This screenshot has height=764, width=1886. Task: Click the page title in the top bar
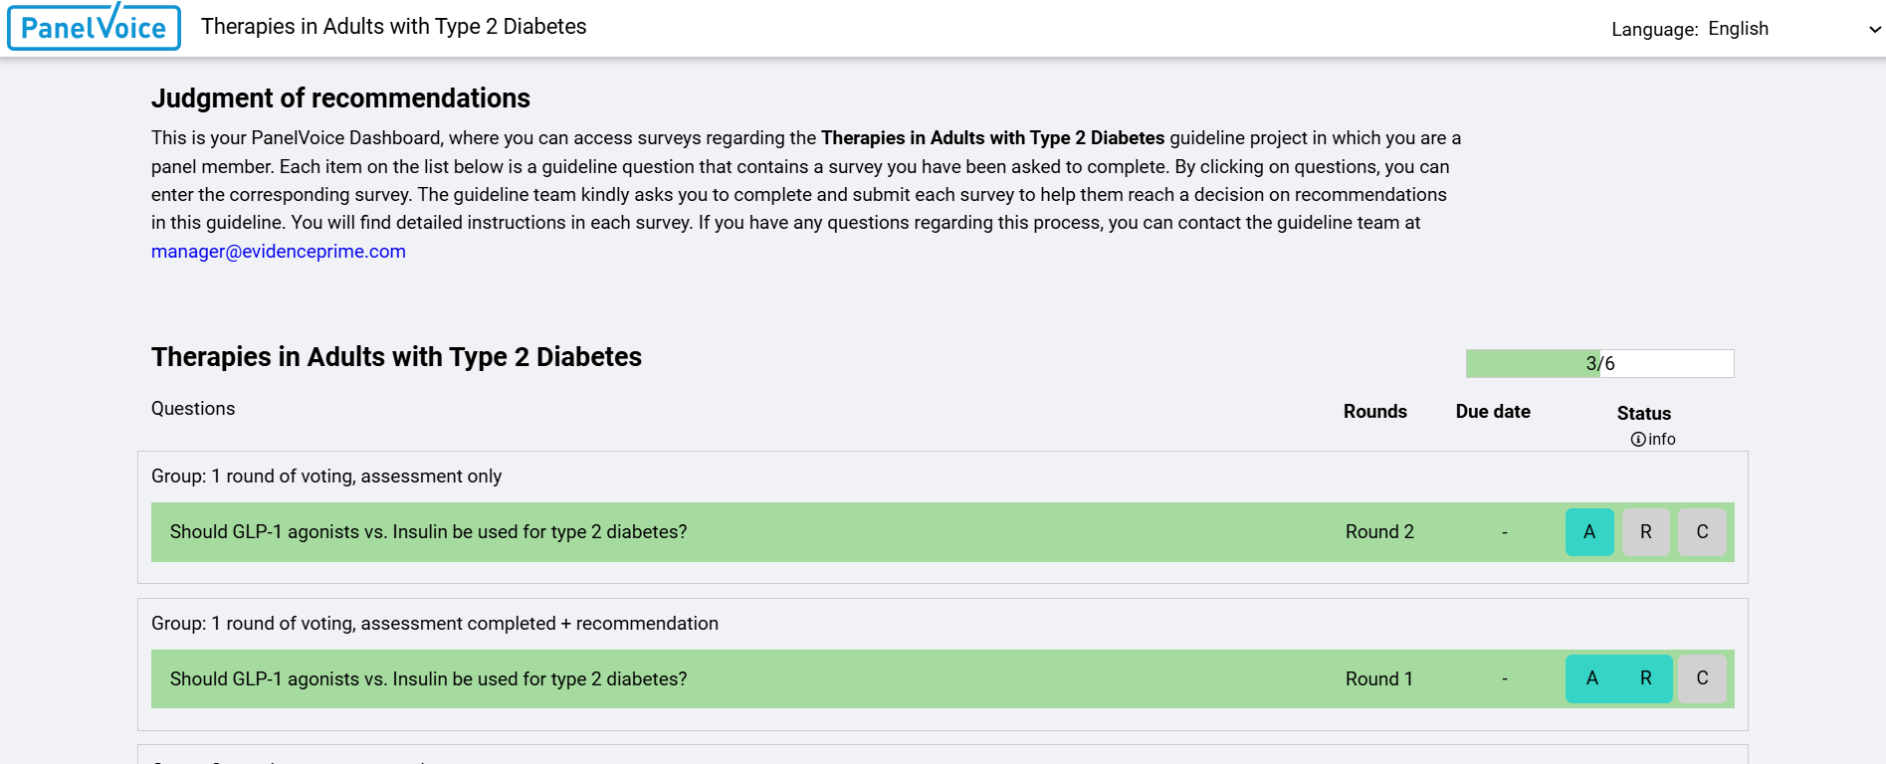393,27
